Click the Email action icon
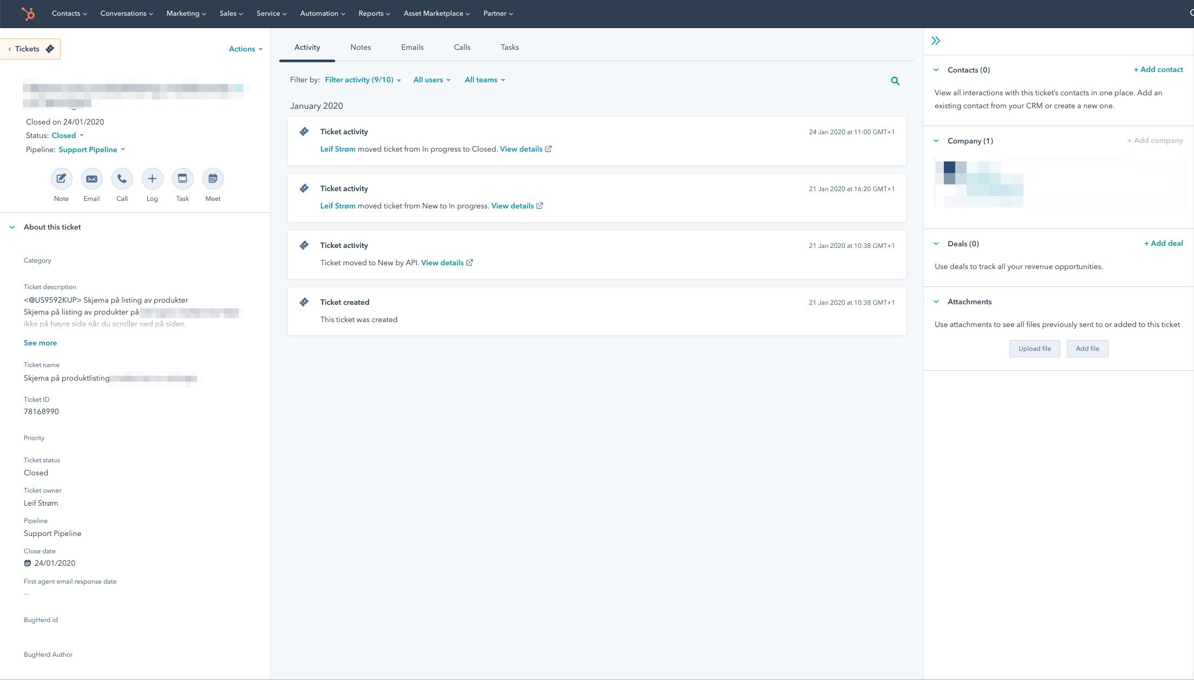1194x680 pixels. point(91,179)
